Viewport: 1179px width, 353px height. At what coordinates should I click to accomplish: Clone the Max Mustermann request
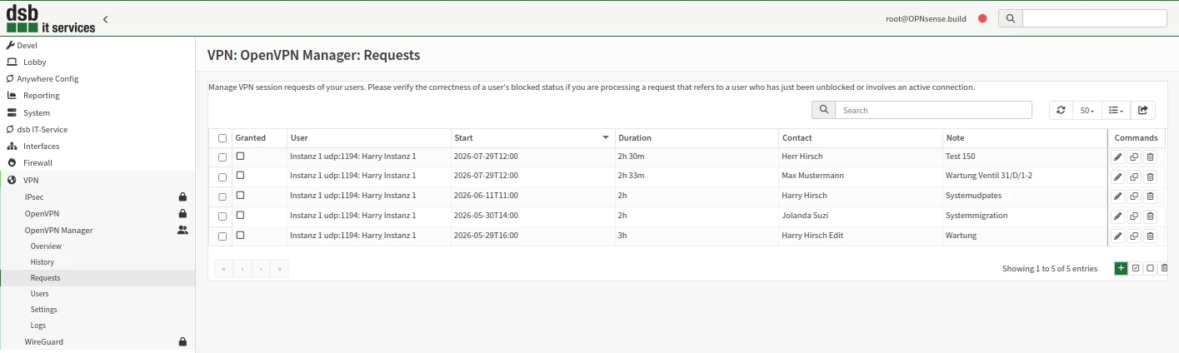[1134, 177]
